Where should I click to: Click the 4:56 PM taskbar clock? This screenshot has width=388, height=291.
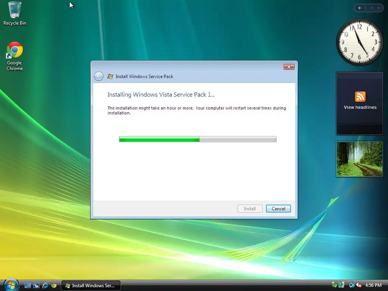[x=373, y=285]
